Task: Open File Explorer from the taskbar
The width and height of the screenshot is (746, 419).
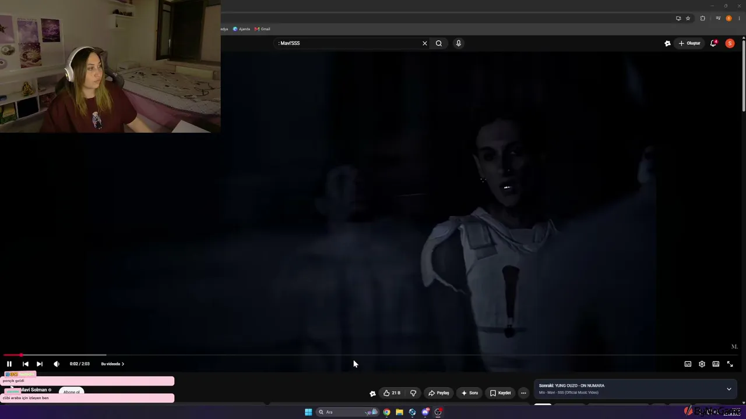Action: tap(399, 412)
